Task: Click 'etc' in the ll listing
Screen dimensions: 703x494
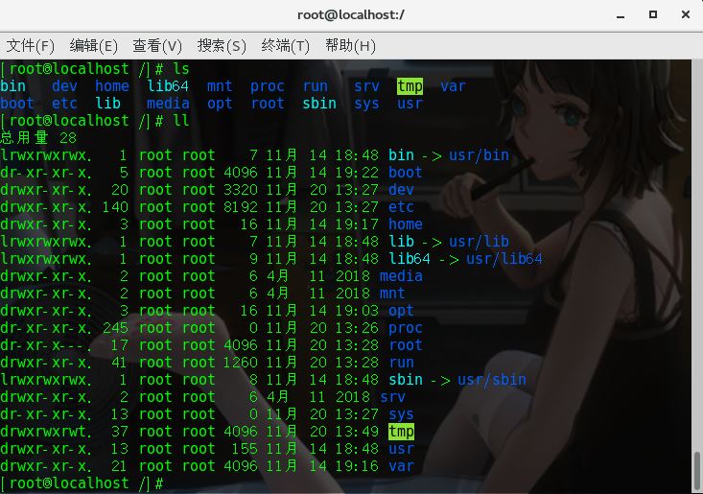Action: [401, 207]
